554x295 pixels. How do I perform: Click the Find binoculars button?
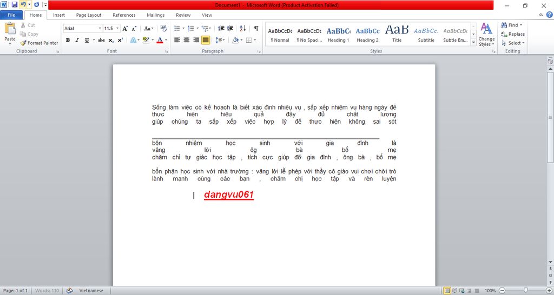point(511,25)
